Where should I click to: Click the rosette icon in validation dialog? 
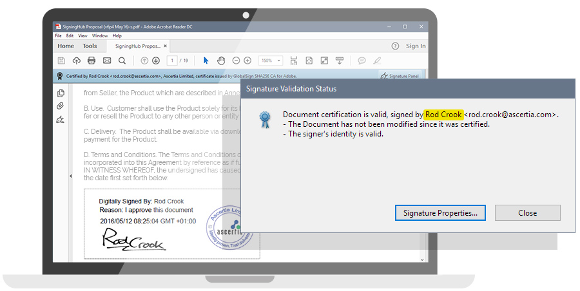(x=264, y=120)
